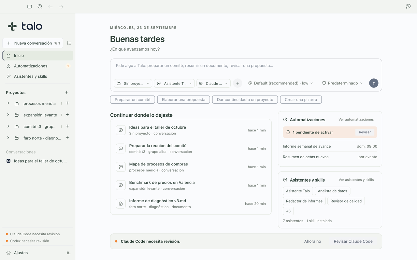Screen dimensions: 417x260
Task: Click the bell icon in pending automation
Action: coord(288,132)
